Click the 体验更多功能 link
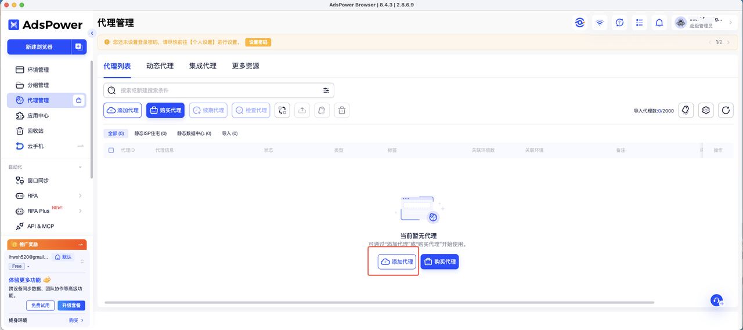The width and height of the screenshot is (743, 330). coord(30,280)
